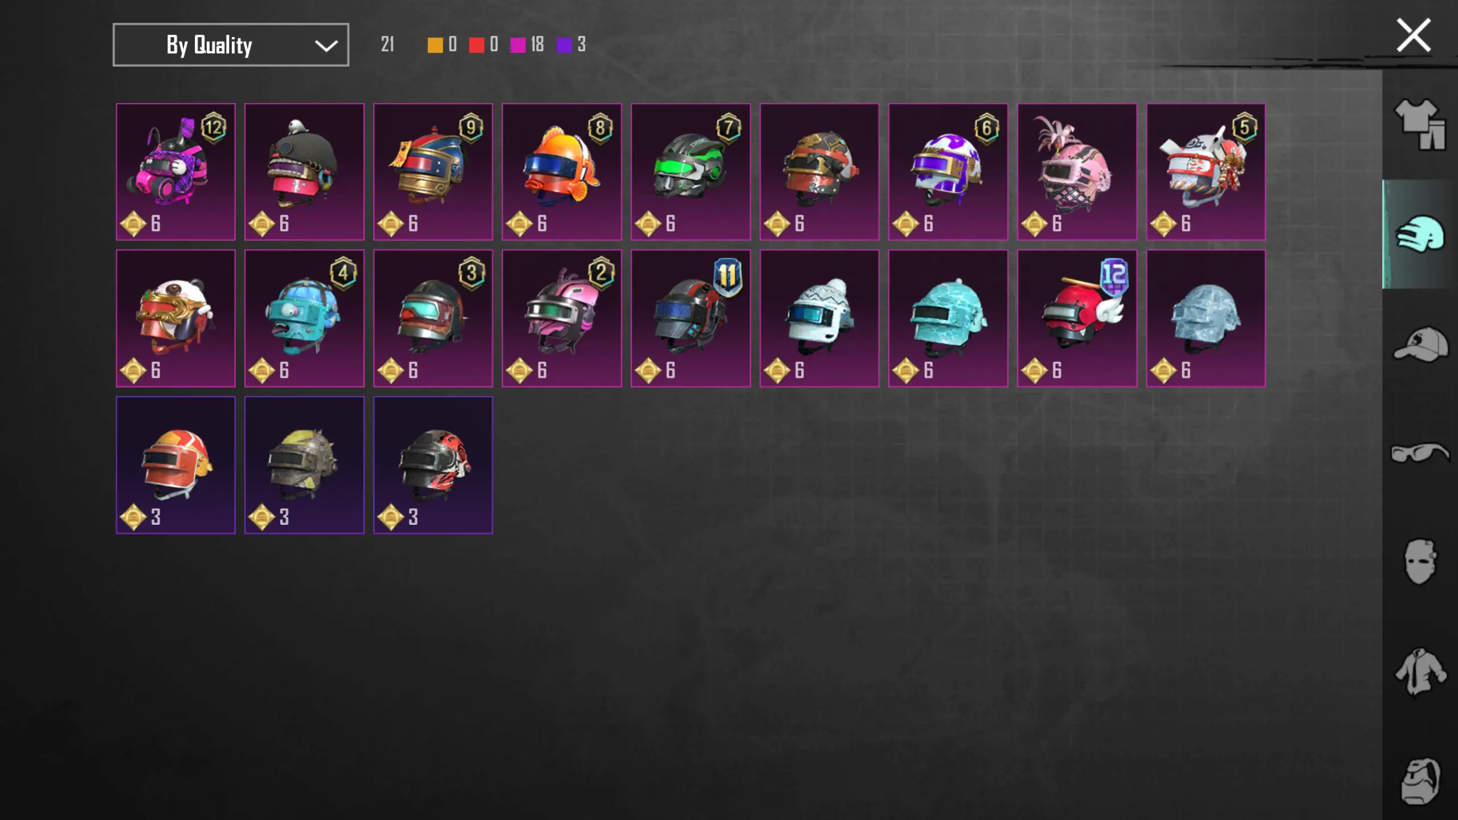
Task: Select the pink bunny helmet with badge 12
Action: [175, 172]
